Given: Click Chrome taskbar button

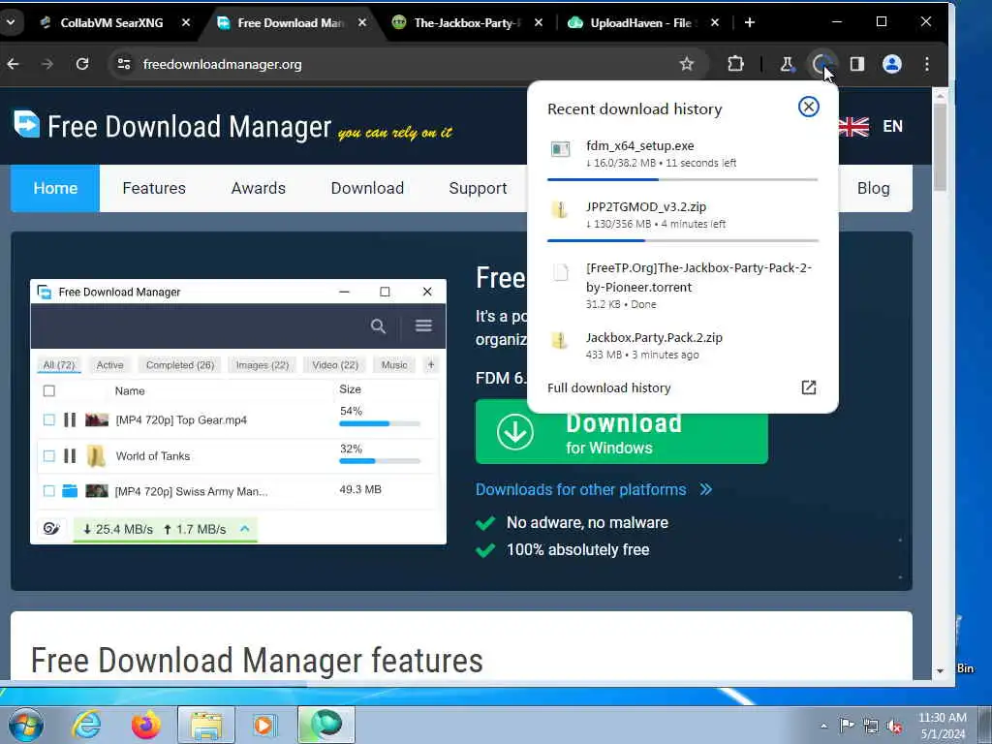Looking at the screenshot, I should point(326,725).
